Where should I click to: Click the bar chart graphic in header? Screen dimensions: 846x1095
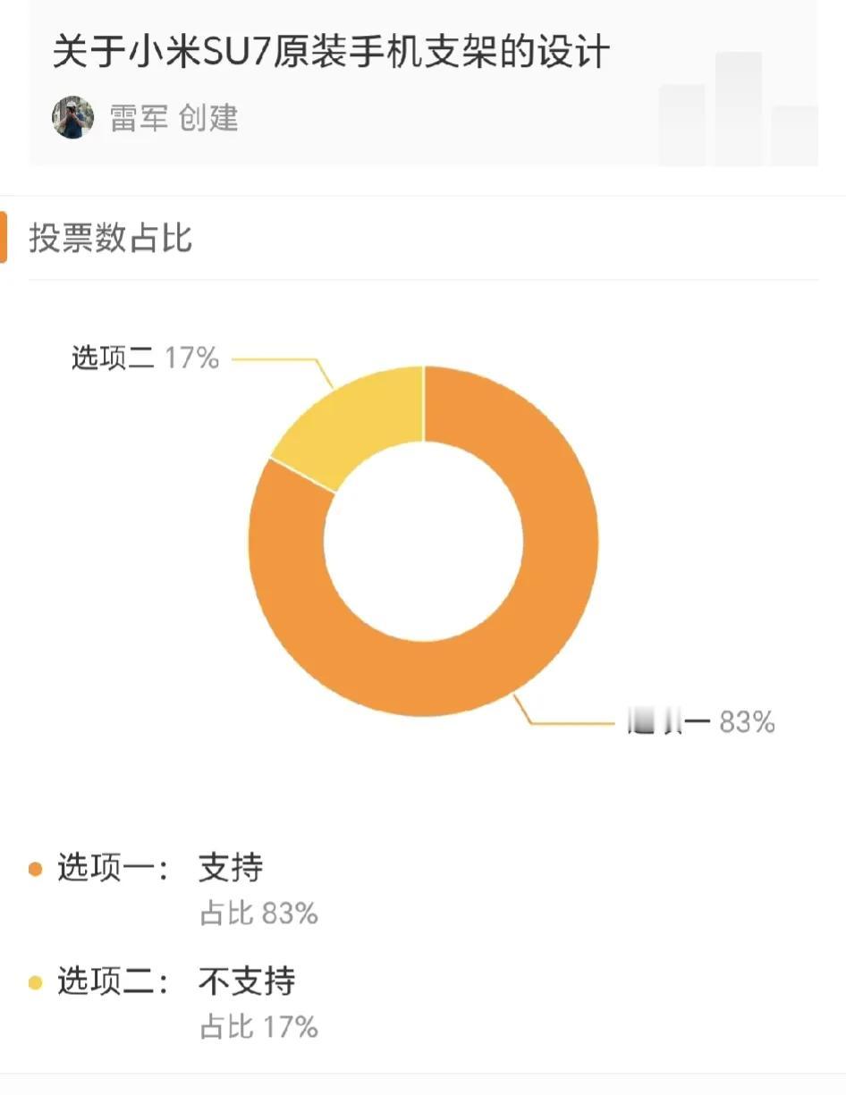coord(738,109)
